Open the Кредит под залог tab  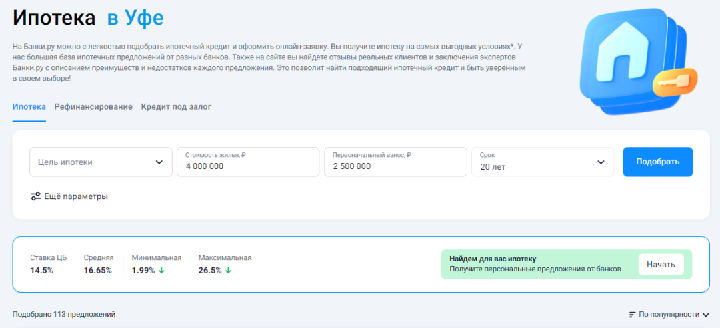[176, 106]
